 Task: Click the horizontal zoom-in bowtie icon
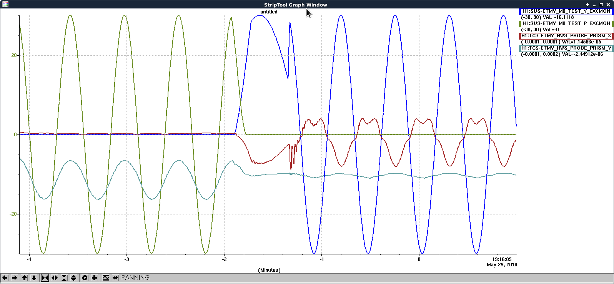pos(45,278)
